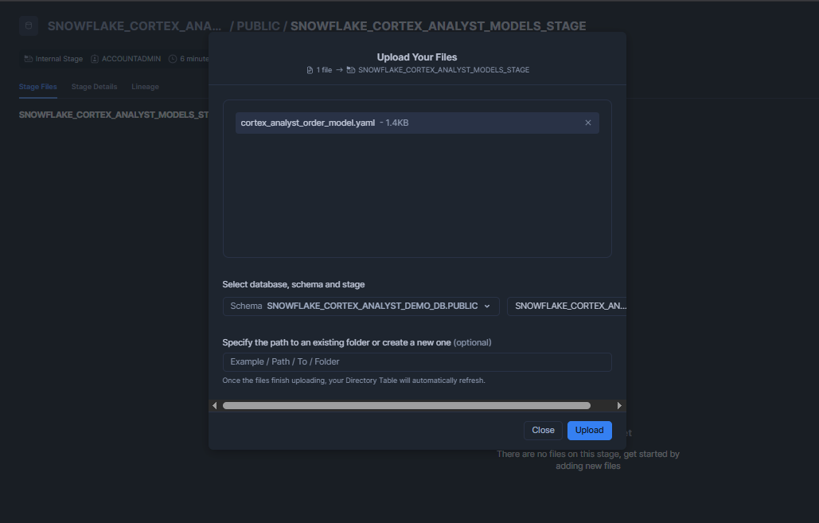Switch to the Stage Details tab
819x523 pixels.
click(x=94, y=86)
